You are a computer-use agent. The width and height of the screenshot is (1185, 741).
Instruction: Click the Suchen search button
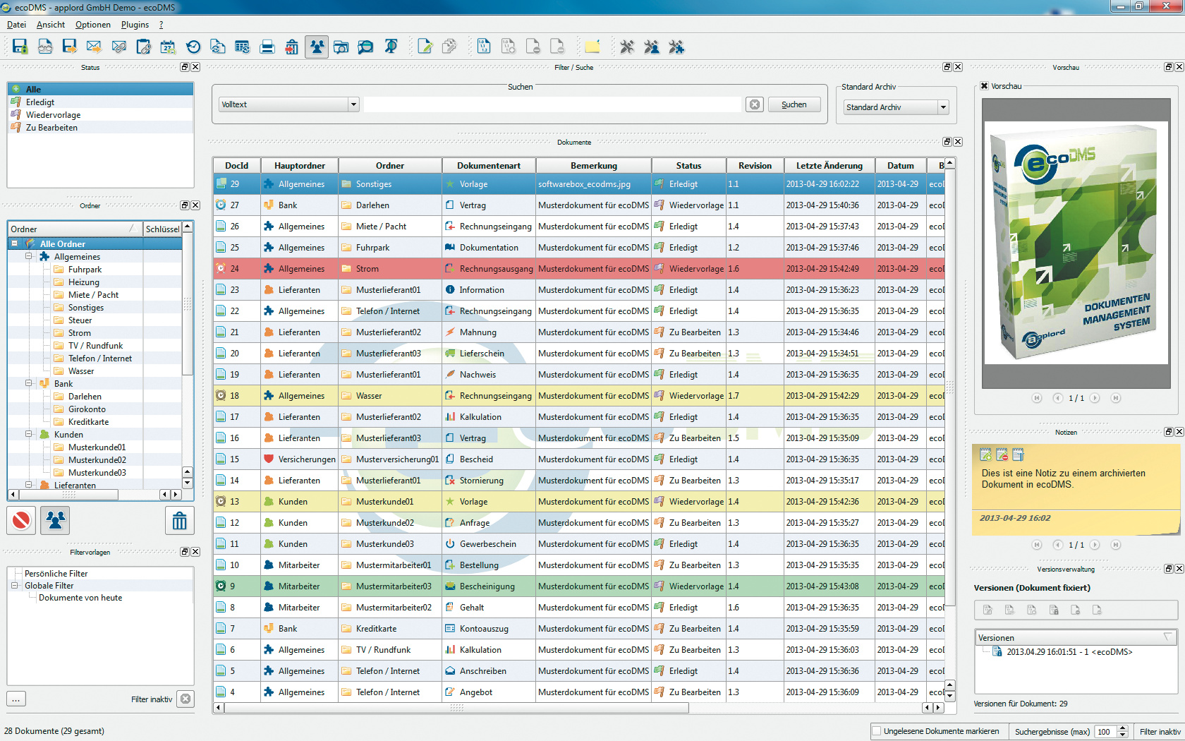794,104
